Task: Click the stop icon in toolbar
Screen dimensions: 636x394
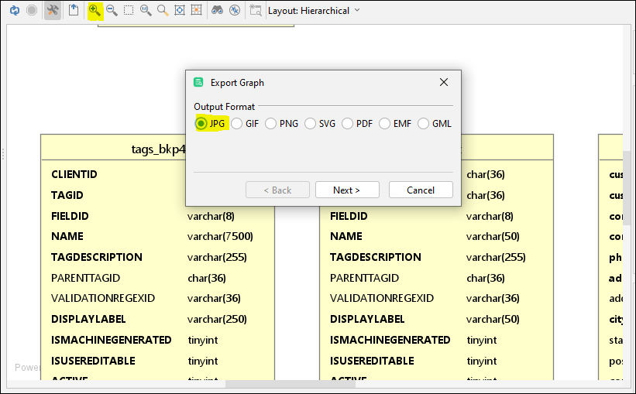Action: click(x=32, y=10)
